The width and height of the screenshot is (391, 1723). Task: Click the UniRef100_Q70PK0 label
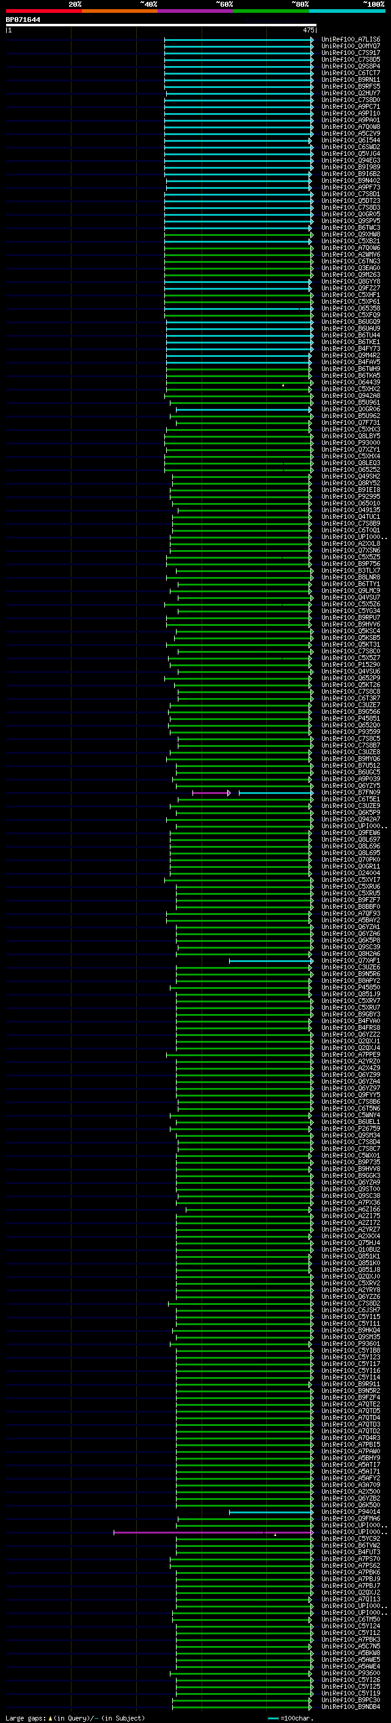(350, 859)
